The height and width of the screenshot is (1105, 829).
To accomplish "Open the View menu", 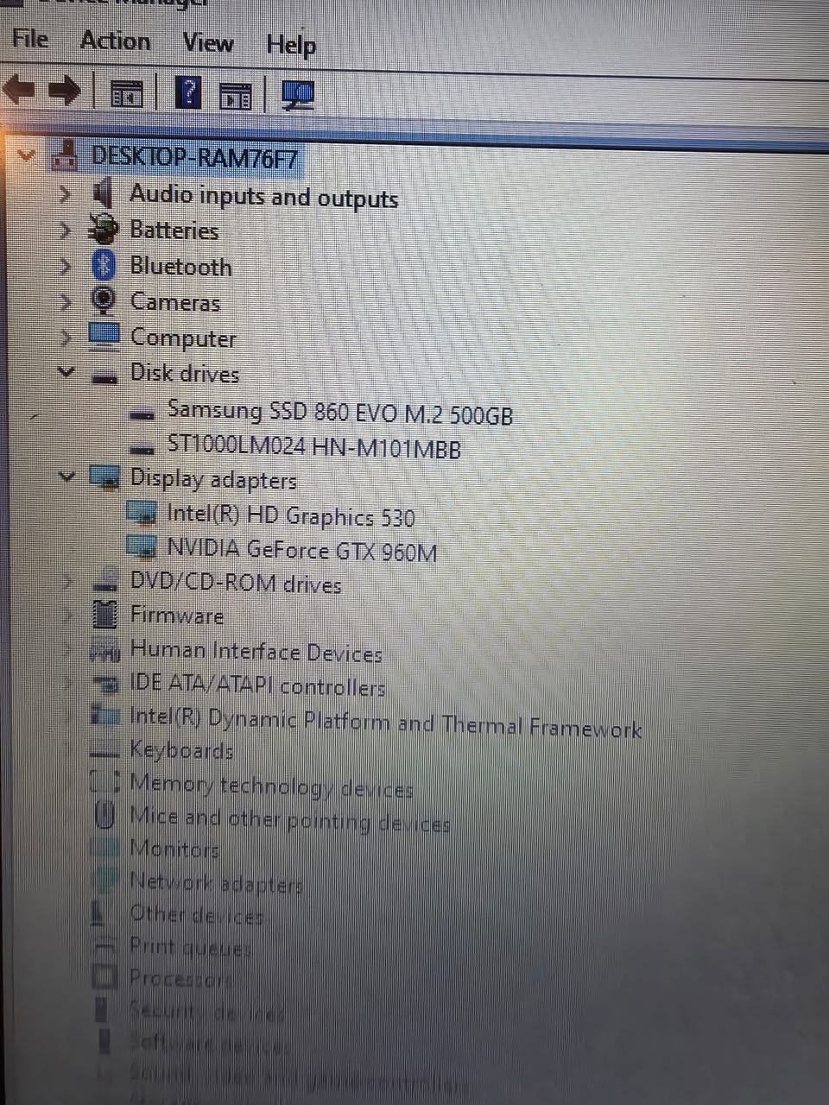I will (207, 42).
